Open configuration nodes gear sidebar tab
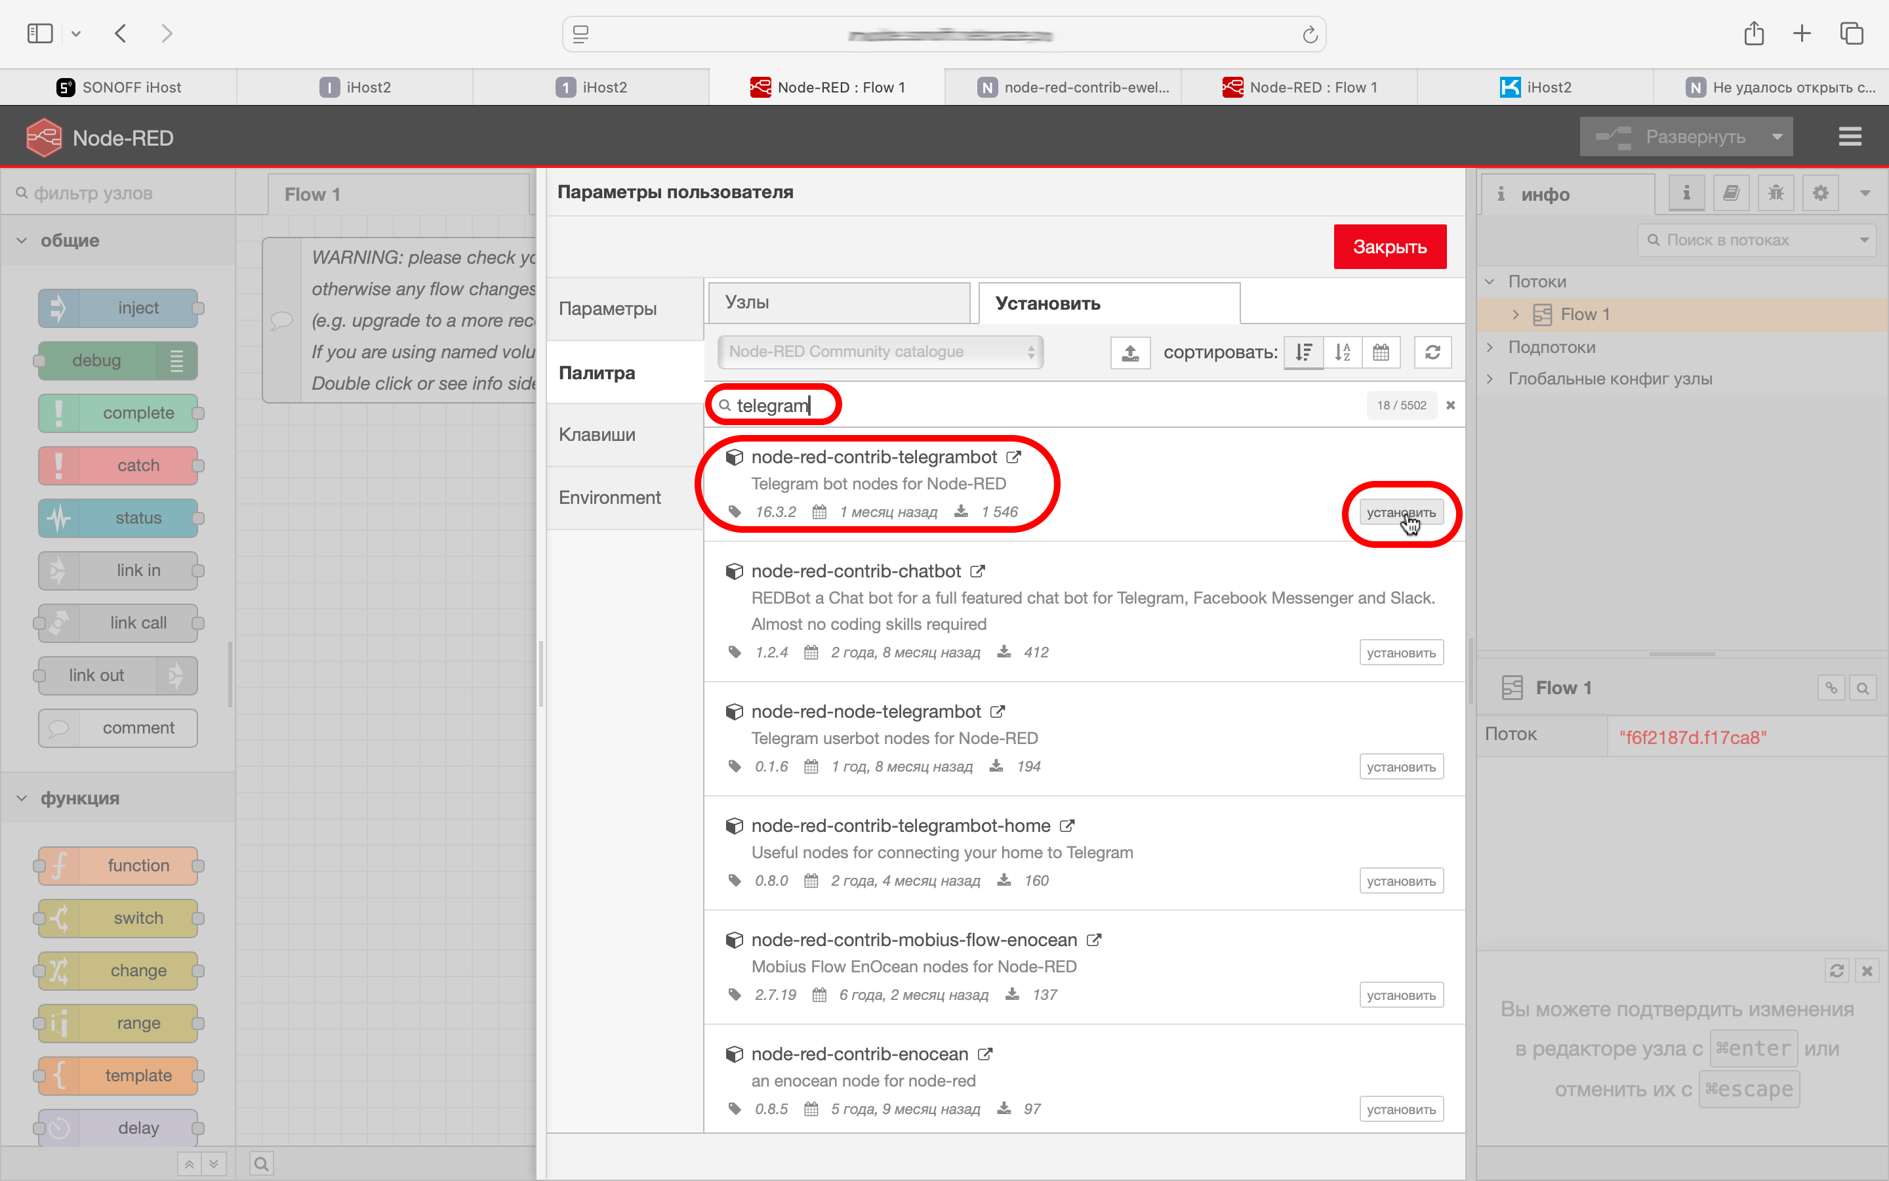The height and width of the screenshot is (1181, 1889). click(1820, 193)
